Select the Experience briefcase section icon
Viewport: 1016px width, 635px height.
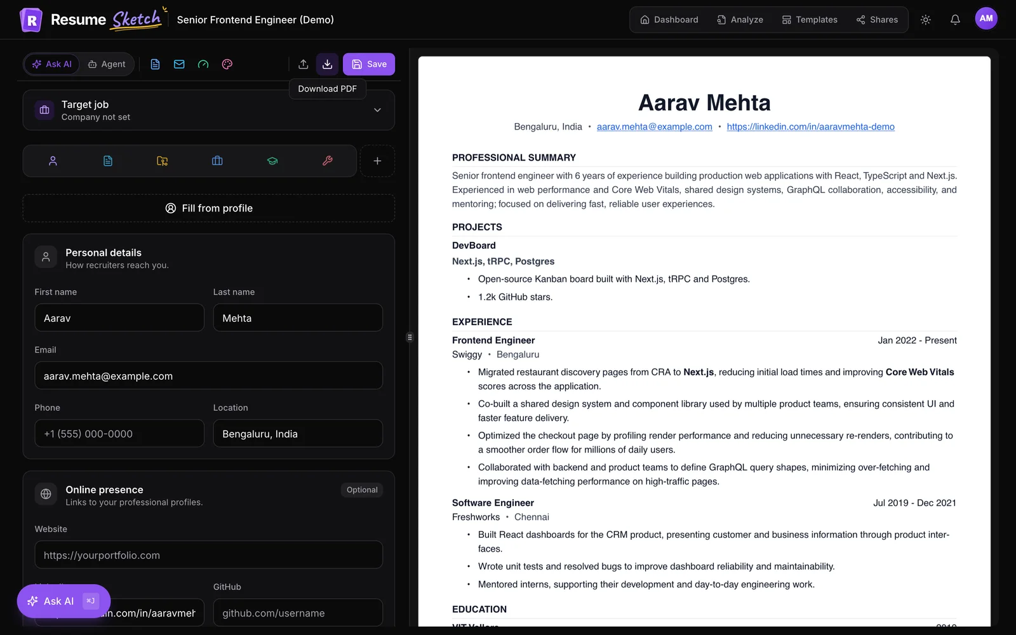[x=217, y=161]
